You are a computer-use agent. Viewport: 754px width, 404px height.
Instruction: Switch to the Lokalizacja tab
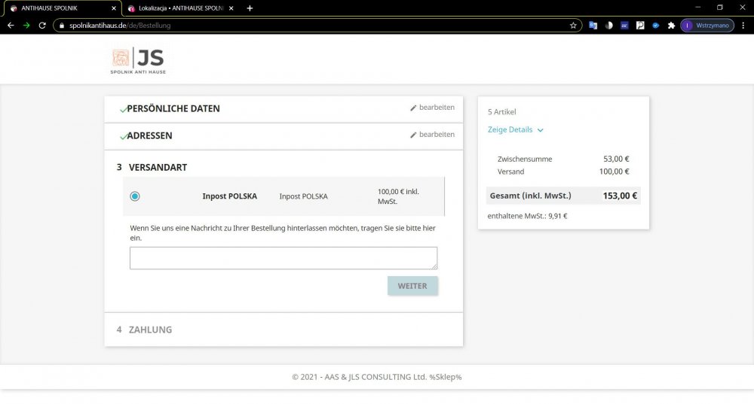click(181, 8)
